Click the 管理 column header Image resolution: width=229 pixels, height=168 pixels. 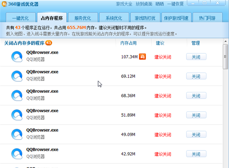pos(196,43)
